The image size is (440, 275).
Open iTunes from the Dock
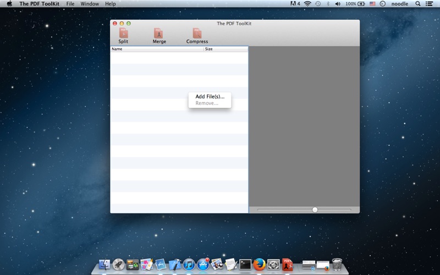tap(189, 265)
